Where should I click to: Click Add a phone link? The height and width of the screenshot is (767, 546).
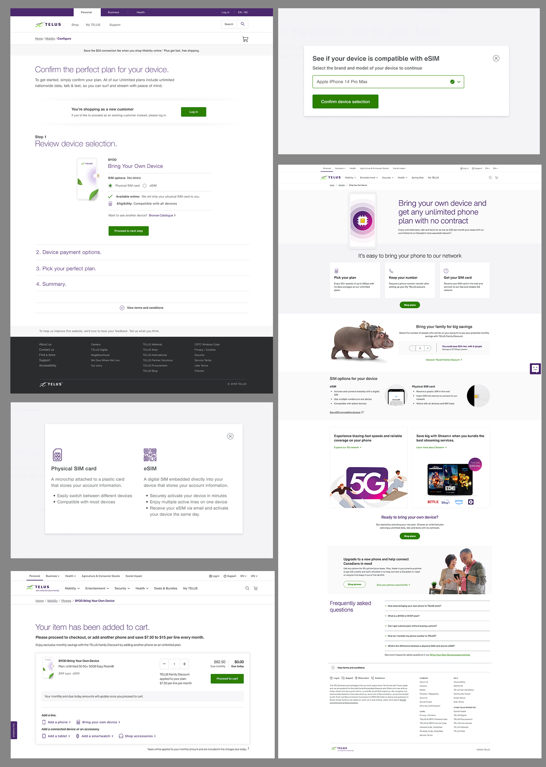[x=56, y=722]
